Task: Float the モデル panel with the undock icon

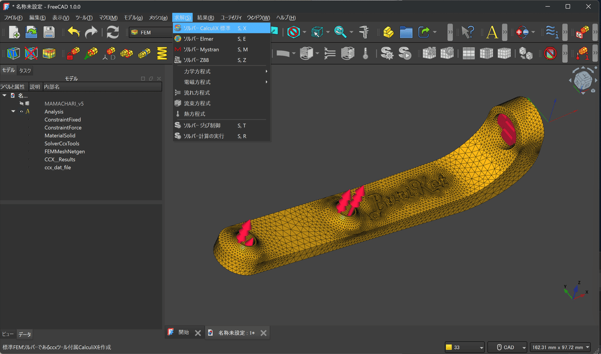Action: click(x=151, y=78)
